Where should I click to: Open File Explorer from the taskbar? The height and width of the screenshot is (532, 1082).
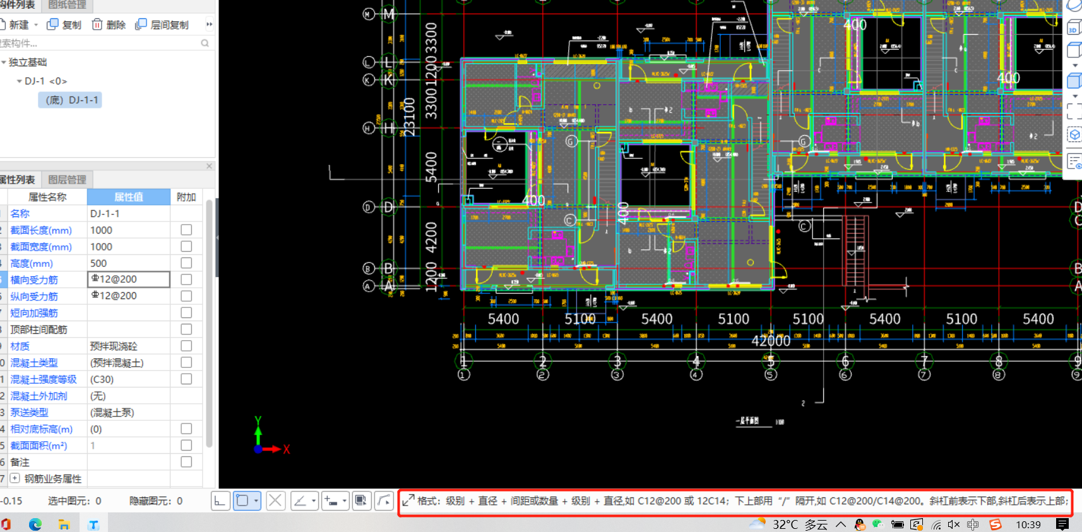[x=64, y=524]
